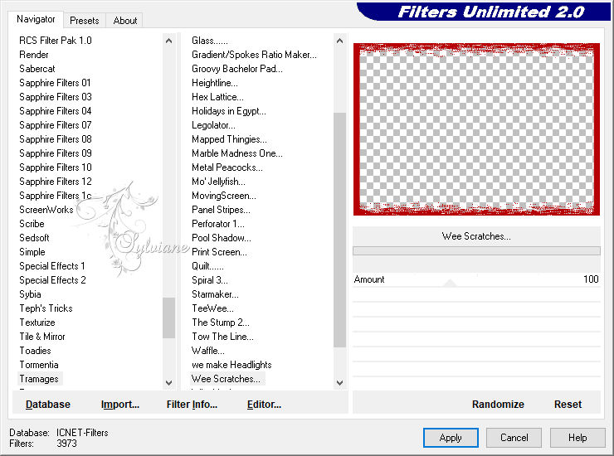Select Panel Stripes... filter

[221, 210]
